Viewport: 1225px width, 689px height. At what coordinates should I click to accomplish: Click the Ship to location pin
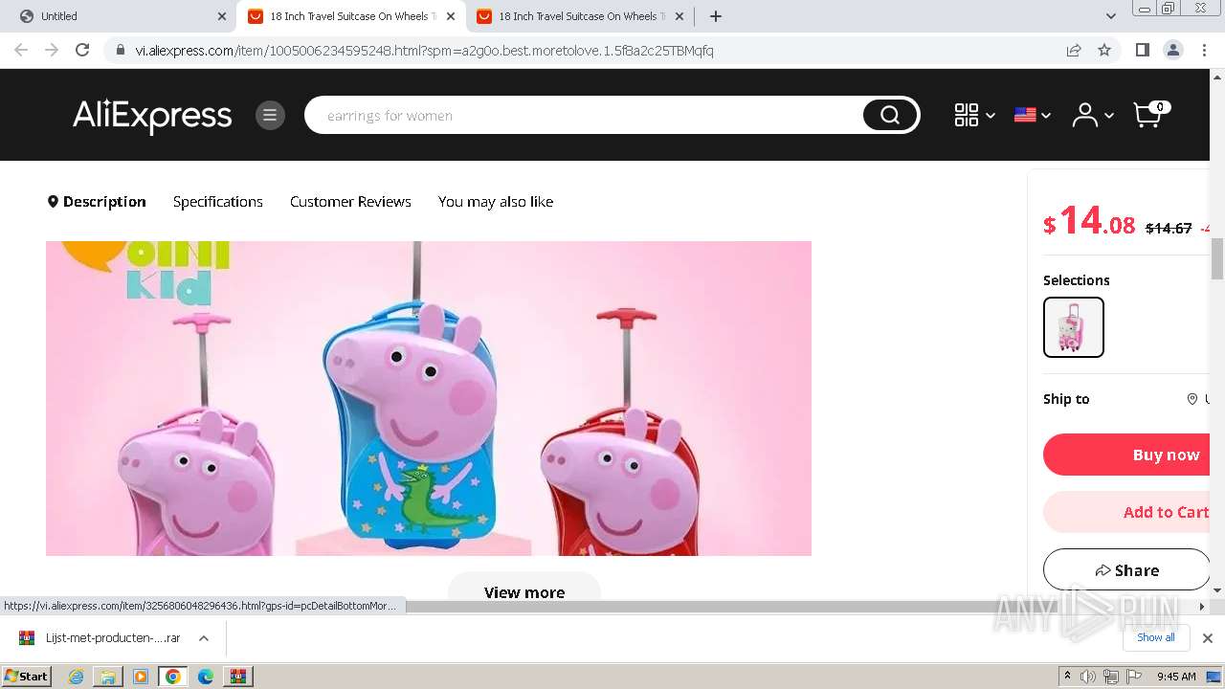[x=1192, y=399]
